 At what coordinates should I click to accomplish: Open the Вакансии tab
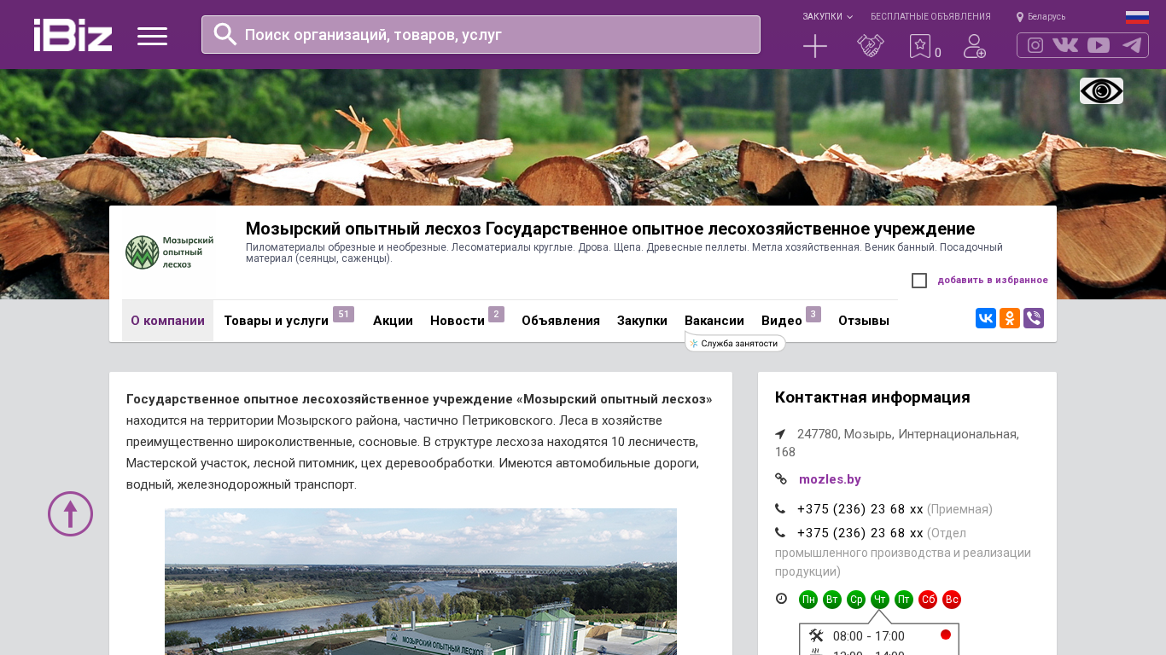coord(714,321)
